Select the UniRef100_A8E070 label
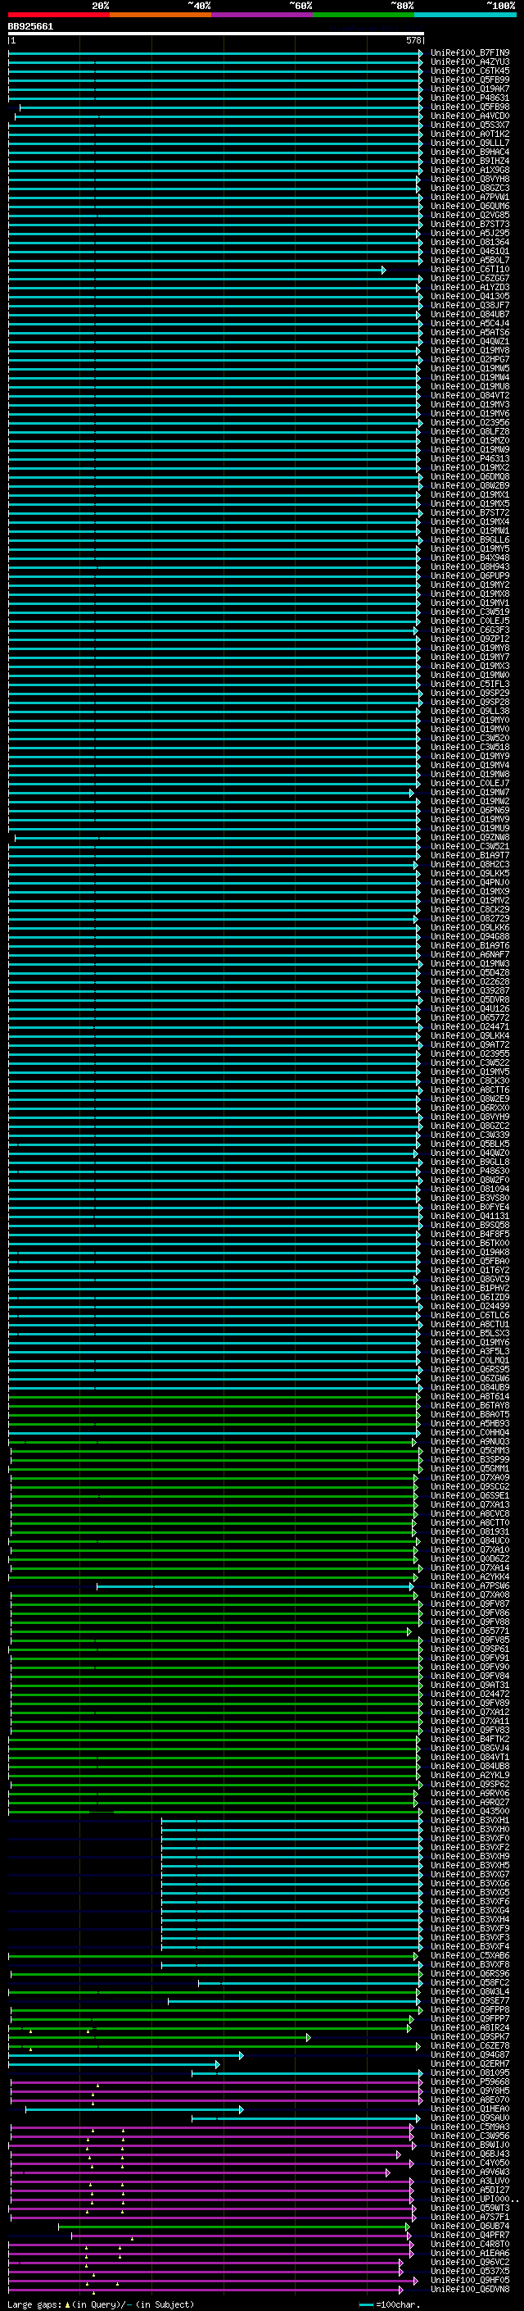Screen dimensions: 524x2311 pos(470,2099)
